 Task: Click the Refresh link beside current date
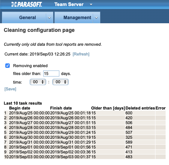point(81,54)
